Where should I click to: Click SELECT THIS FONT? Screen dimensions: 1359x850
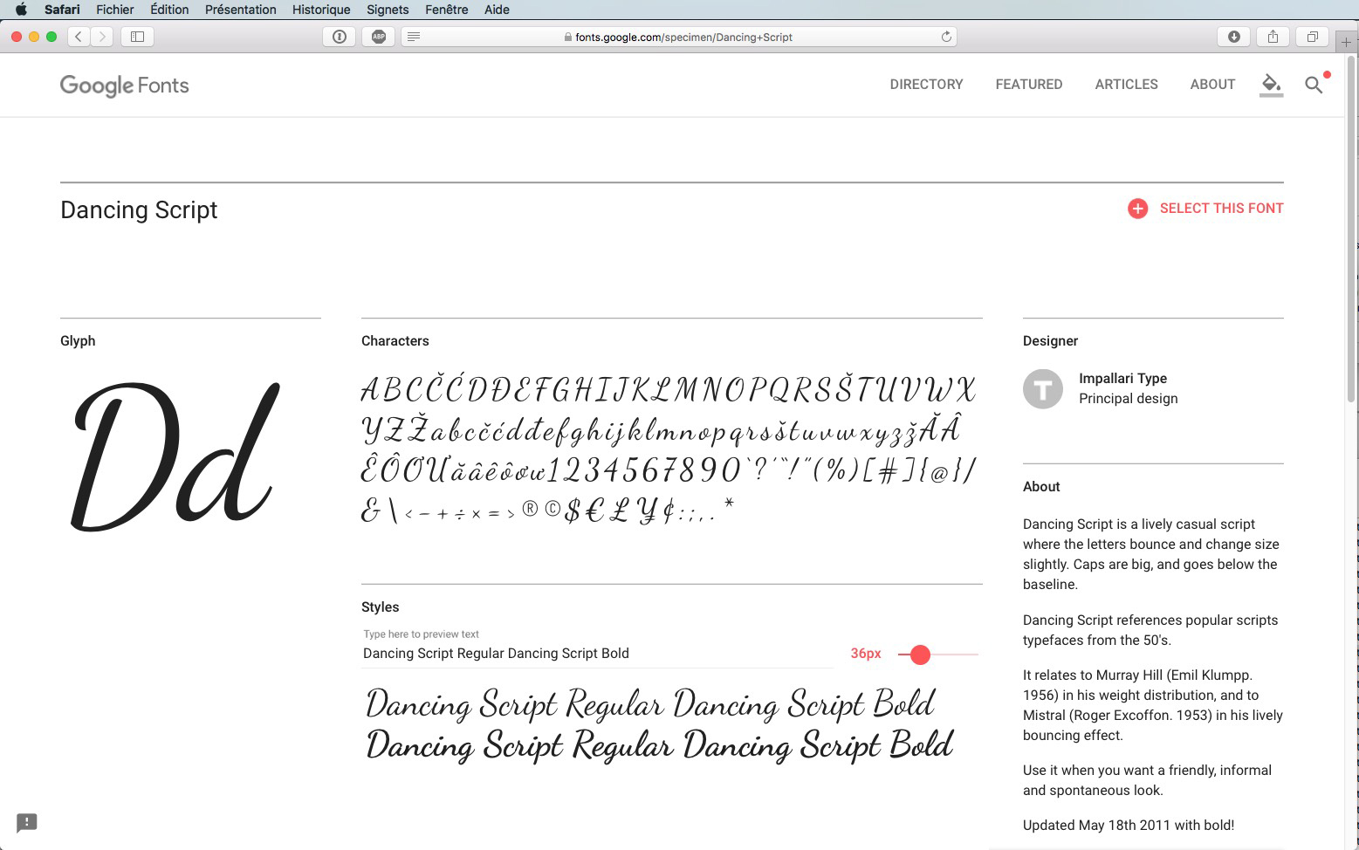point(1221,209)
